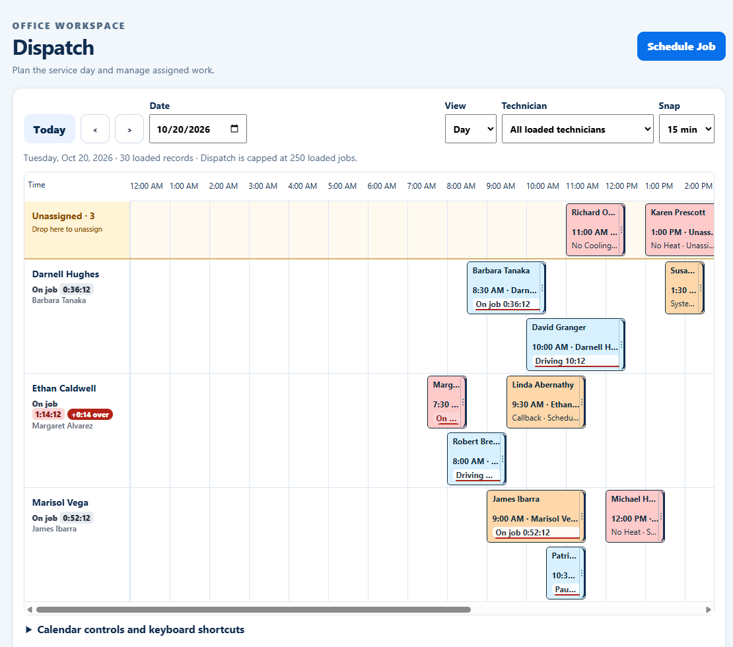733x647 pixels.
Task: Click 'On job 0:36:12' status inside Barbara Tanaka's card
Action: 506,304
